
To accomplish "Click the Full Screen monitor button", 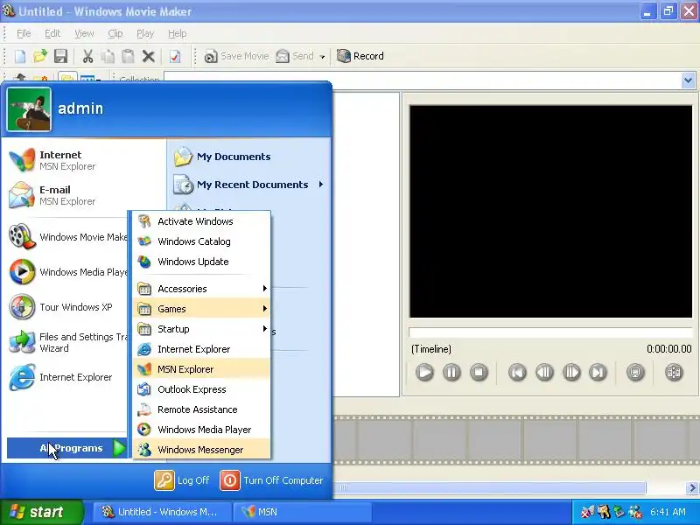I will (635, 372).
